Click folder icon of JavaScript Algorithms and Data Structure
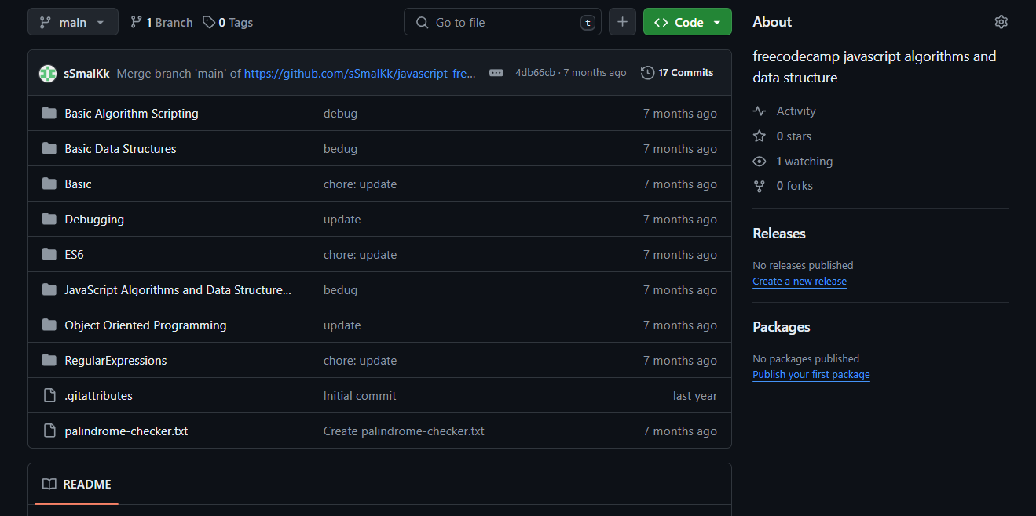This screenshot has width=1036, height=516. [x=49, y=289]
